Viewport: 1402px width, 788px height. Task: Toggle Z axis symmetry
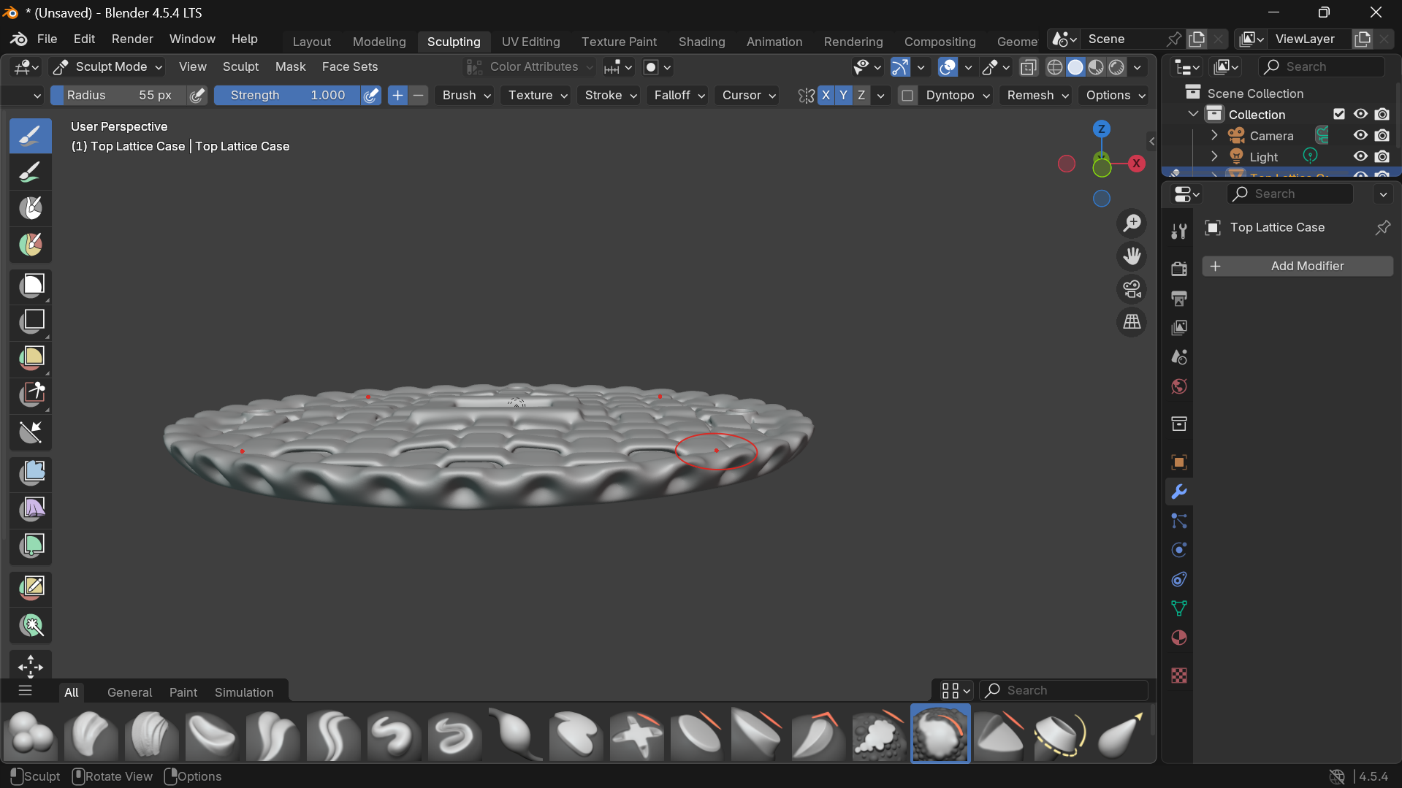tap(861, 96)
